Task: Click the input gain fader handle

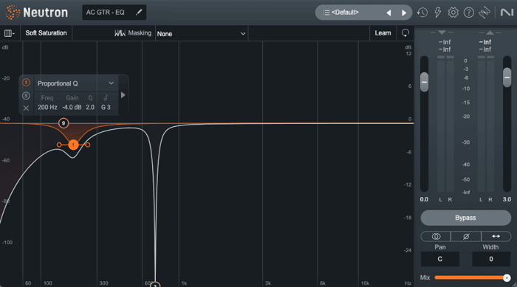Action: tap(425, 82)
